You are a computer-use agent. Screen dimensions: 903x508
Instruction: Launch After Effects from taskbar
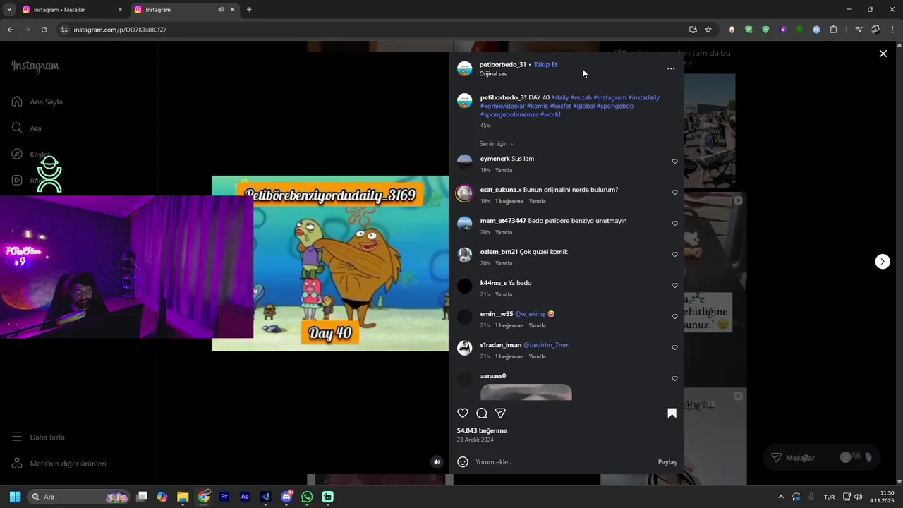pos(245,497)
